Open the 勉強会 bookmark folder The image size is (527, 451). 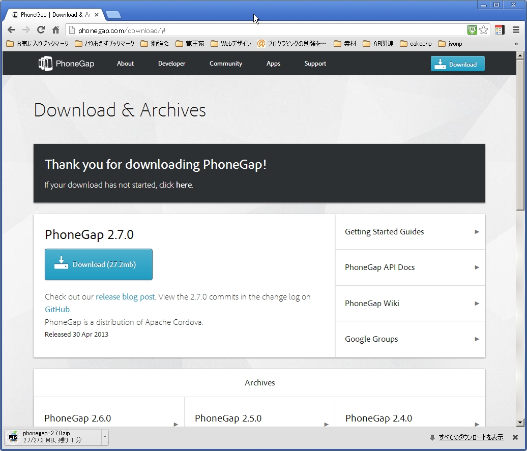tap(155, 44)
